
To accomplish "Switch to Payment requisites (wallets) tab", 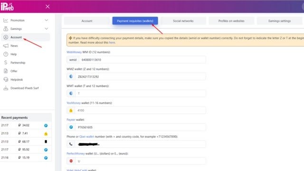I will pyautogui.click(x=135, y=21).
